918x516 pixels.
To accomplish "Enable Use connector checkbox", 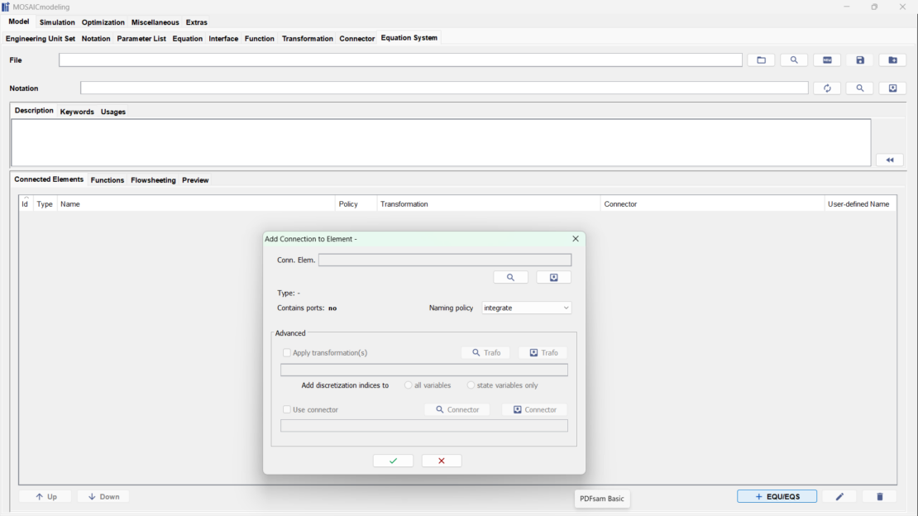I will click(287, 409).
